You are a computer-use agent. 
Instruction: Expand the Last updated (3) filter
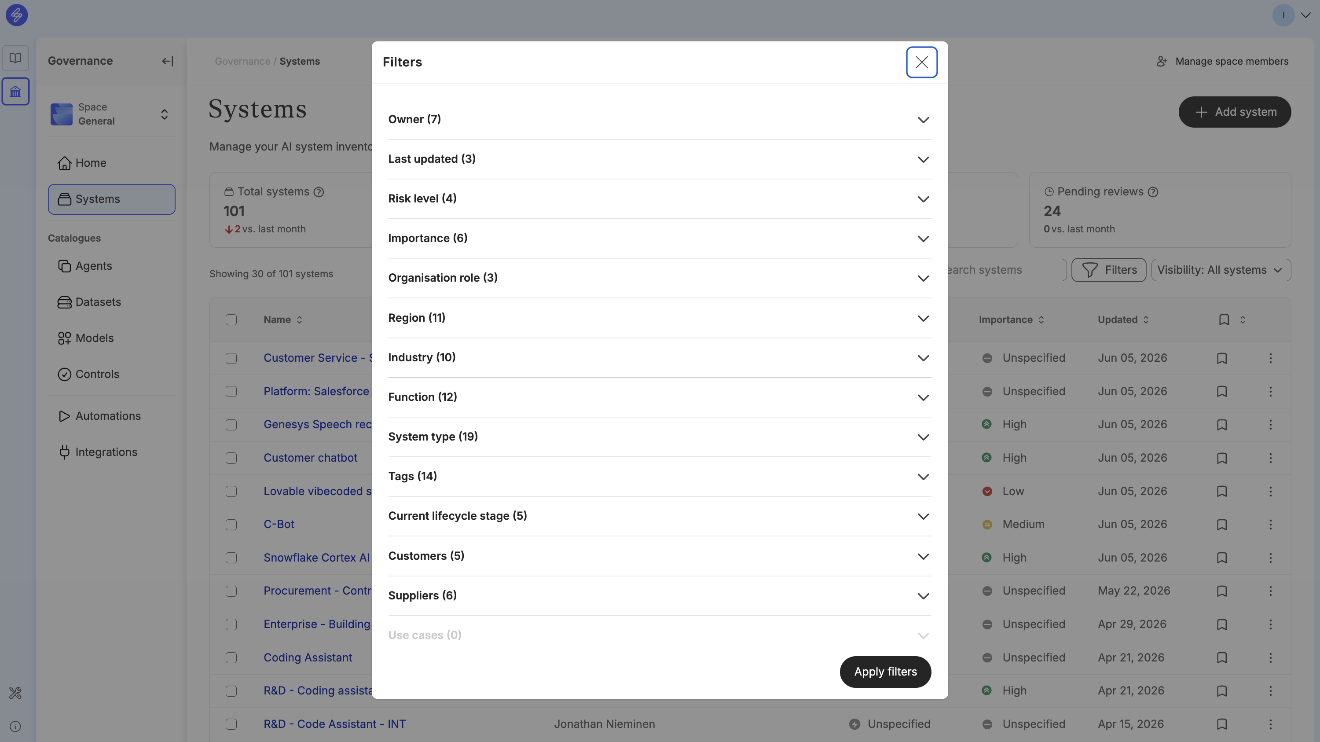pyautogui.click(x=660, y=159)
